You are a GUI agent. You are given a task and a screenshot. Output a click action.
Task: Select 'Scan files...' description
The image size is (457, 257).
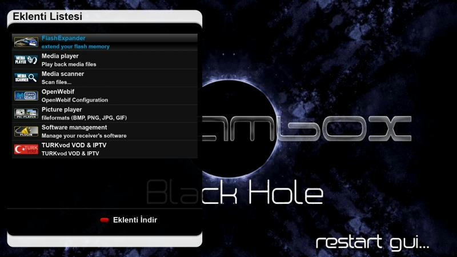[x=56, y=82]
